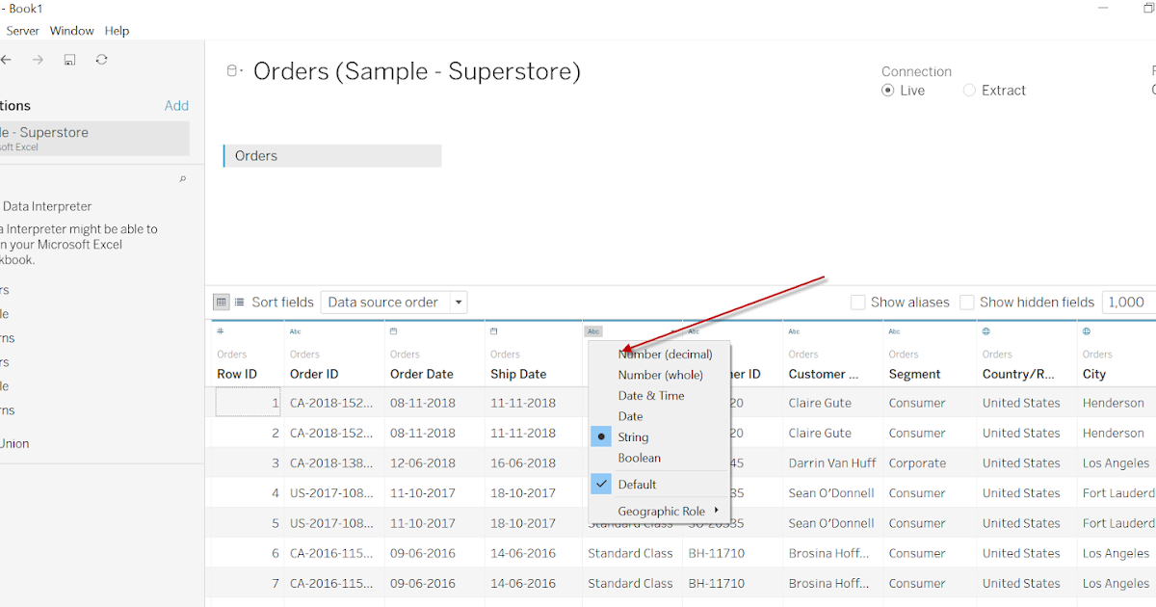Open the Data source order dropdown
This screenshot has height=607, width=1156.
[x=459, y=302]
